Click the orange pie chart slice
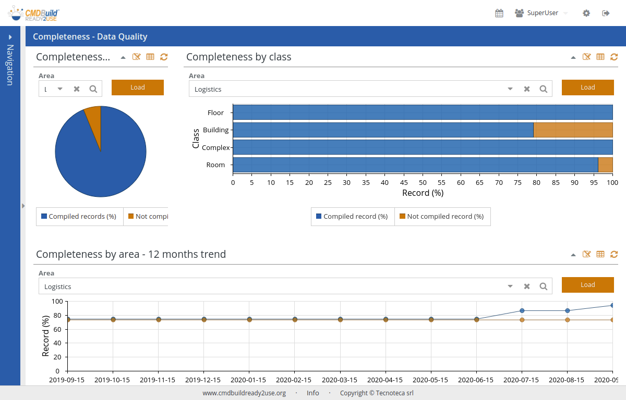This screenshot has width=626, height=400. 93,117
